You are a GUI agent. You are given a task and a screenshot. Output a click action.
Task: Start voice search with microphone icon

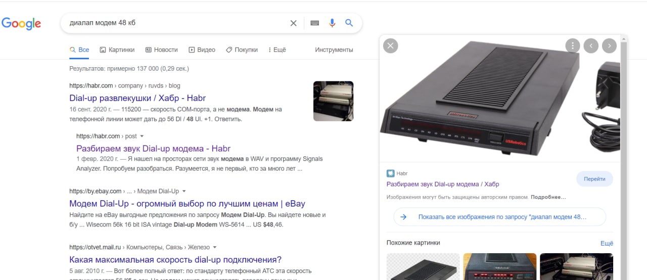tap(332, 23)
